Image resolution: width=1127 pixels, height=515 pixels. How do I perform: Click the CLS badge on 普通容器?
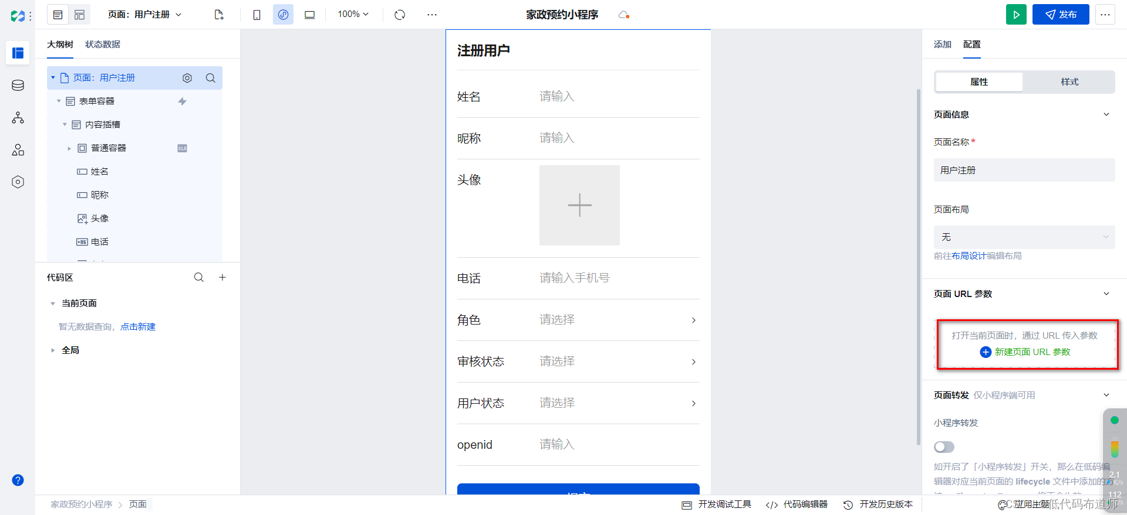[x=183, y=148]
